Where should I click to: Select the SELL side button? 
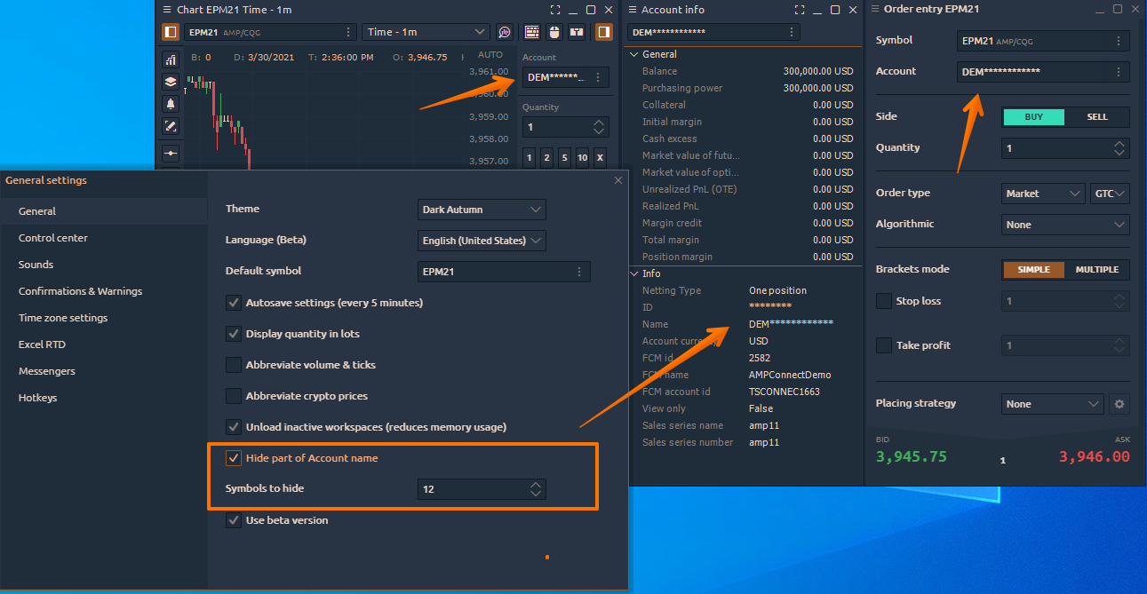coord(1097,117)
